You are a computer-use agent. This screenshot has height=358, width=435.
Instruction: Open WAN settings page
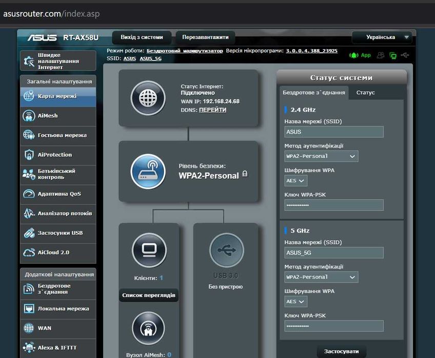pos(58,328)
